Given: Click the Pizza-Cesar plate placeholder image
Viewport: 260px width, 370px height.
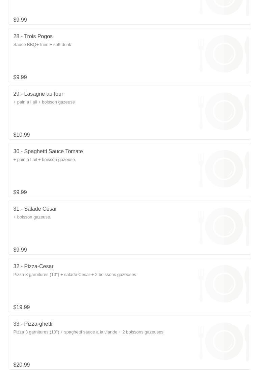Looking at the screenshot, I should click(224, 284).
